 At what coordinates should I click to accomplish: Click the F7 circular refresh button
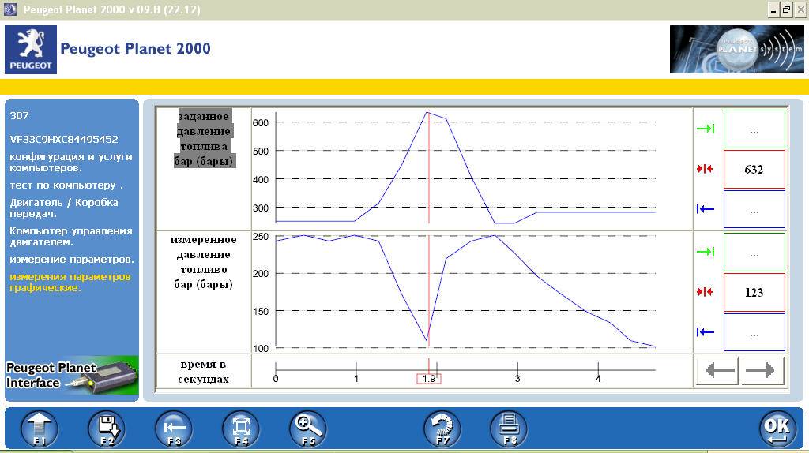(x=442, y=429)
